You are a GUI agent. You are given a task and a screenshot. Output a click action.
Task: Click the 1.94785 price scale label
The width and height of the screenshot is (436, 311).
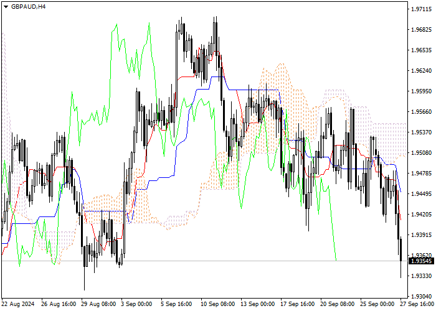click(422, 174)
